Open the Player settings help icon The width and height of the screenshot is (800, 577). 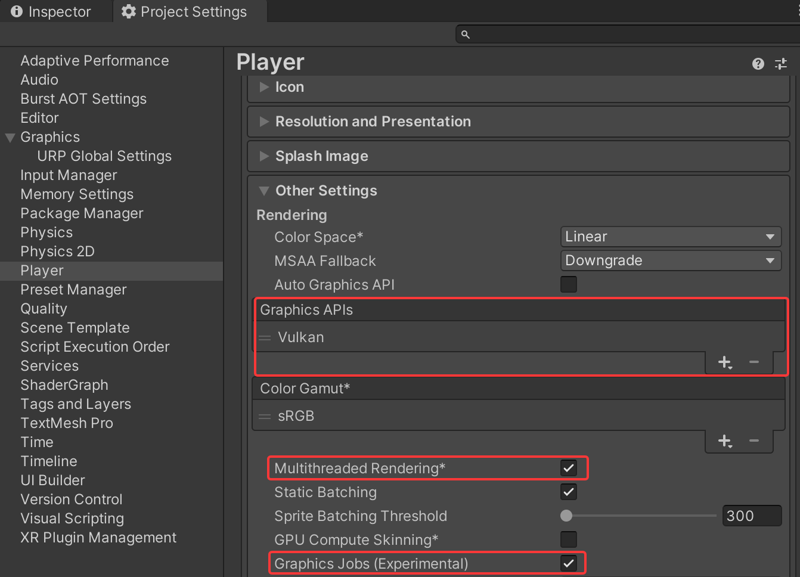click(x=758, y=64)
